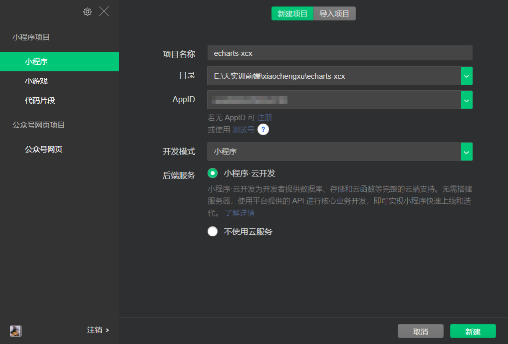The width and height of the screenshot is (508, 344).
Task: Click the user avatar thumbnail bottom left
Action: coord(15,331)
